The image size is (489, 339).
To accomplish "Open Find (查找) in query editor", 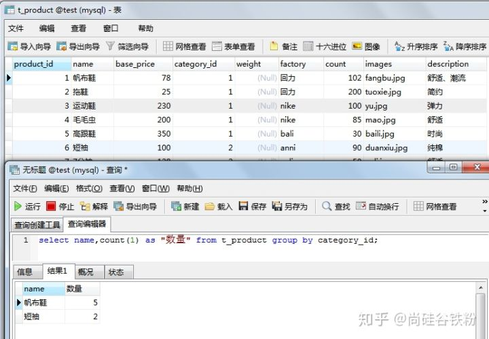I will point(336,206).
